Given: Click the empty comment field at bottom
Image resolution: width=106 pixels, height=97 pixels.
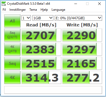Looking at the screenshot, I should 53,90.
